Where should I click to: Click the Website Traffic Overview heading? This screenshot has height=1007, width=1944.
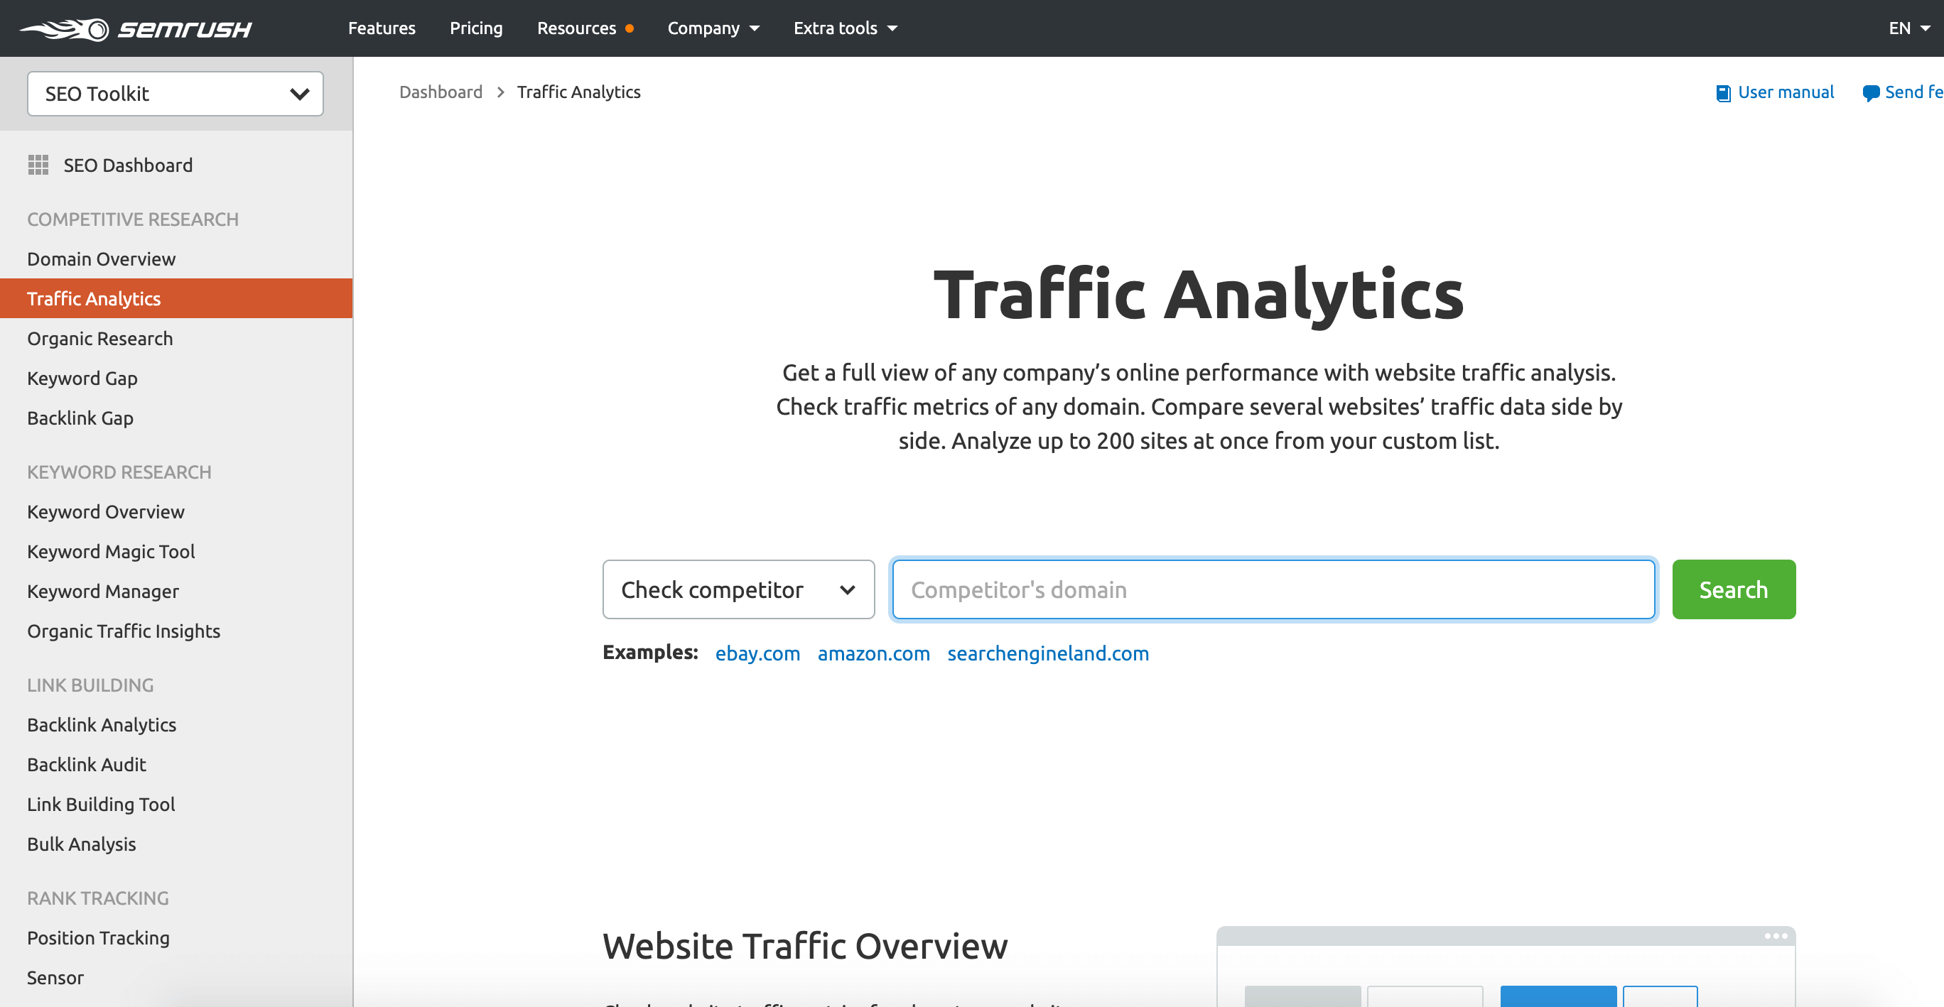point(805,946)
